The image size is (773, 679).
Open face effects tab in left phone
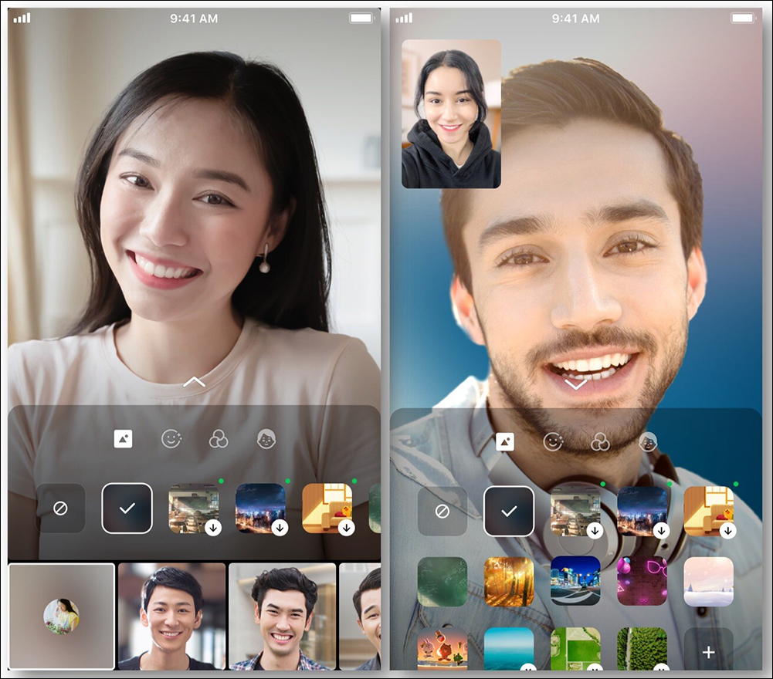(171, 438)
